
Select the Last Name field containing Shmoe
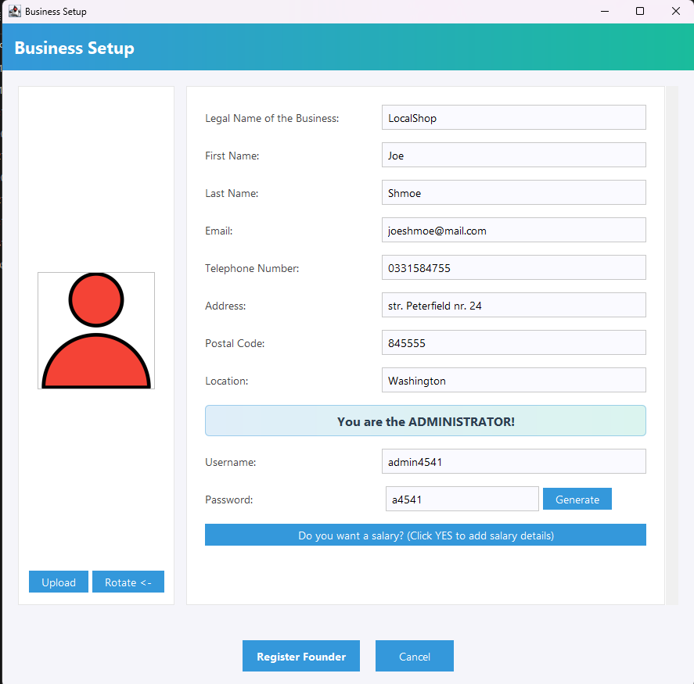pos(513,192)
